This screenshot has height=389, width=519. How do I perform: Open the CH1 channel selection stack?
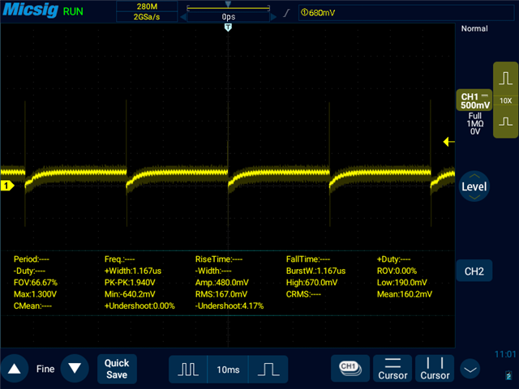click(350, 369)
